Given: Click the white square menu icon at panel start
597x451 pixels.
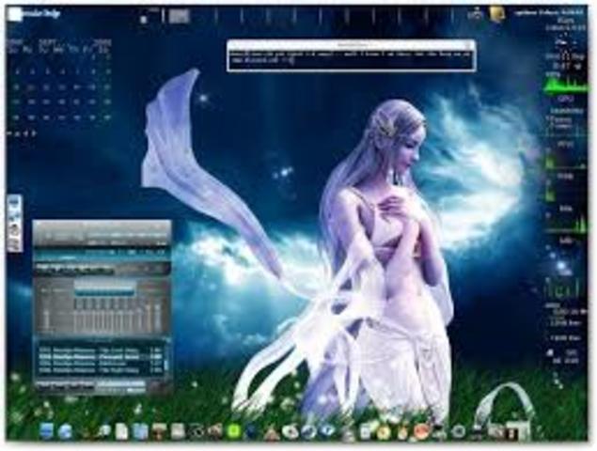Looking at the screenshot, I should tap(15, 14).
